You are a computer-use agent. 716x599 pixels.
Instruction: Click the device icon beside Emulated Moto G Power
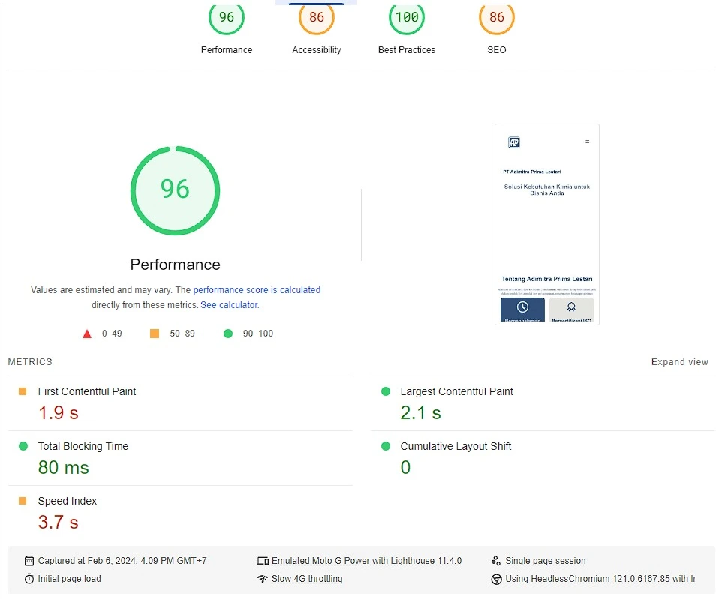pyautogui.click(x=263, y=561)
